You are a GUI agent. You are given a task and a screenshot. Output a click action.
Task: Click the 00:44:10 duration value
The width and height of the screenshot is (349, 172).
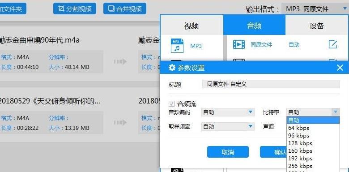28,67
